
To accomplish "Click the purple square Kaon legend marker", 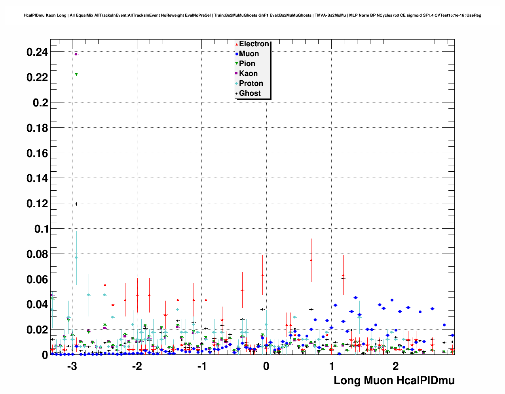I will click(237, 74).
